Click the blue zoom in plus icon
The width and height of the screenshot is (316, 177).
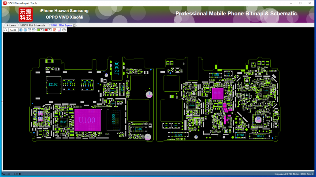(x=21, y=30)
